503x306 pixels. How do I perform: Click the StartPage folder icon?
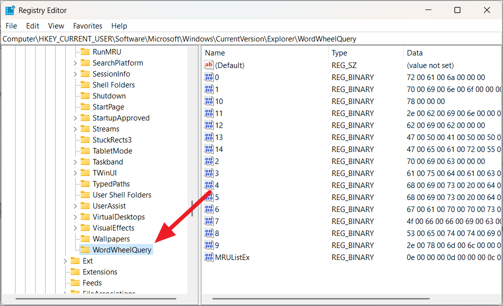tap(85, 107)
